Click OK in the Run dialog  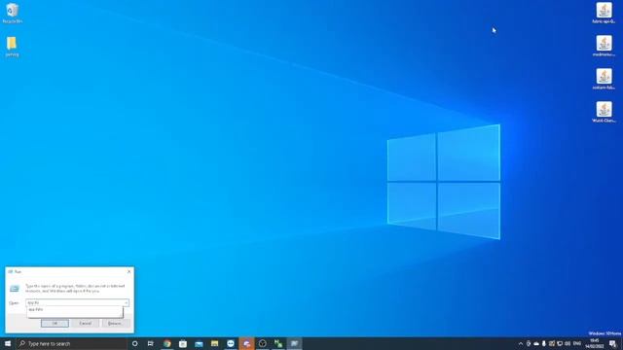[55, 324]
